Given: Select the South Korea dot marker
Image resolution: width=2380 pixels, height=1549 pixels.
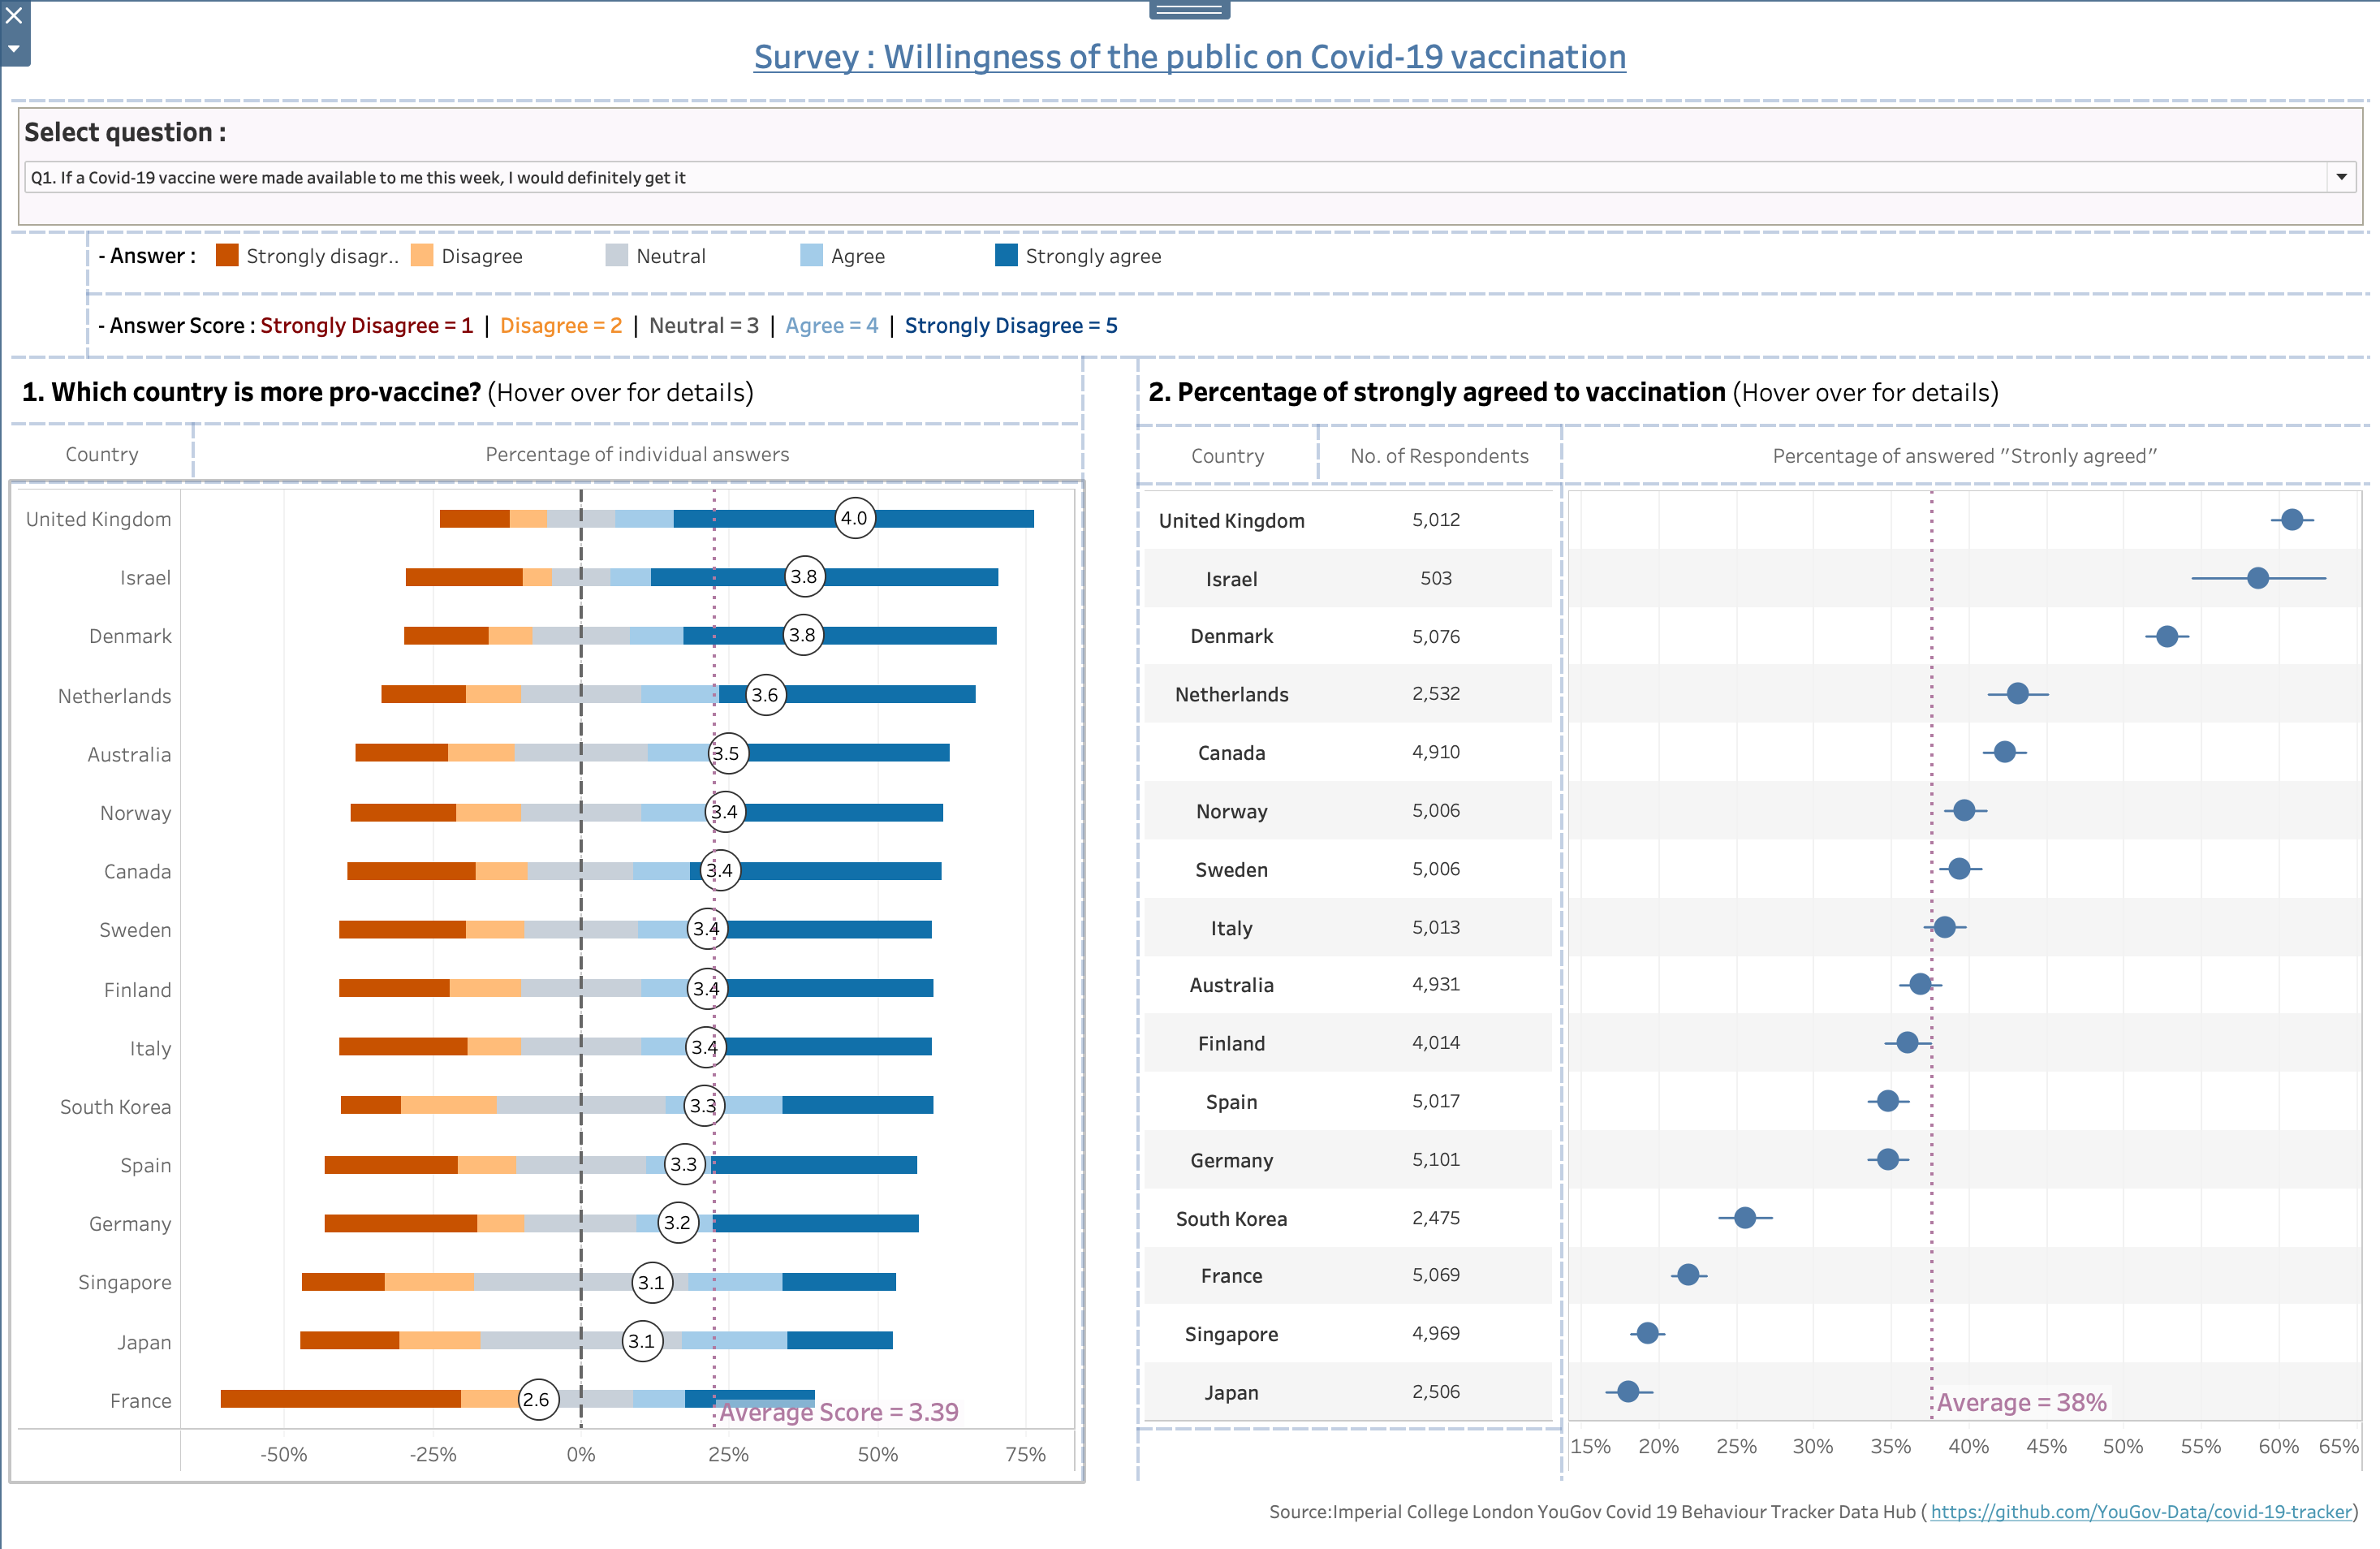Looking at the screenshot, I should click(1744, 1217).
